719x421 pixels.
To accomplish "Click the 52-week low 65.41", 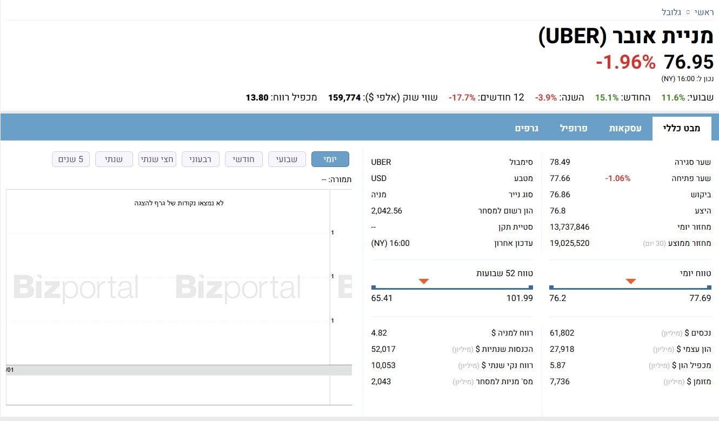I will pyautogui.click(x=382, y=298).
